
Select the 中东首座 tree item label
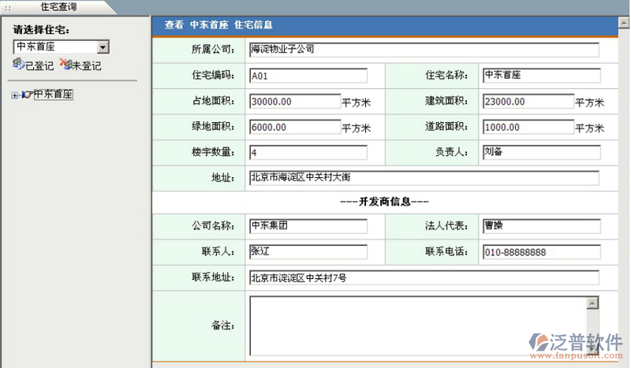point(53,95)
